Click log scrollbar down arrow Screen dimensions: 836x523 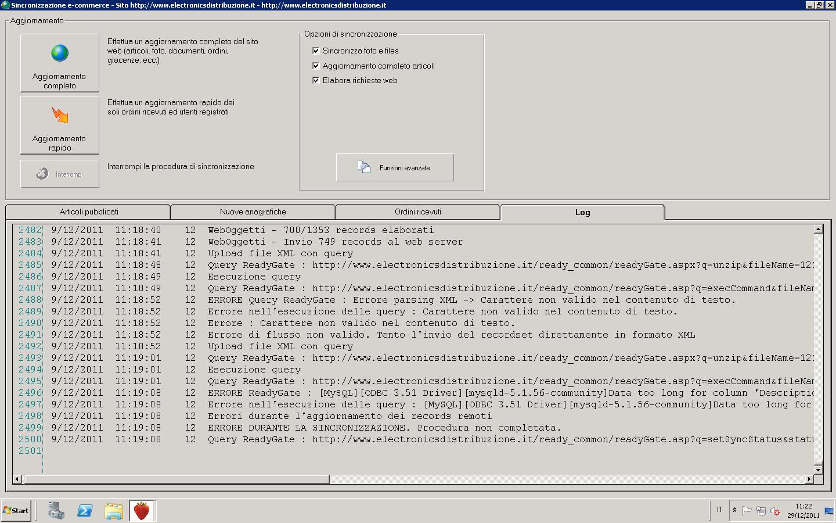tap(818, 469)
